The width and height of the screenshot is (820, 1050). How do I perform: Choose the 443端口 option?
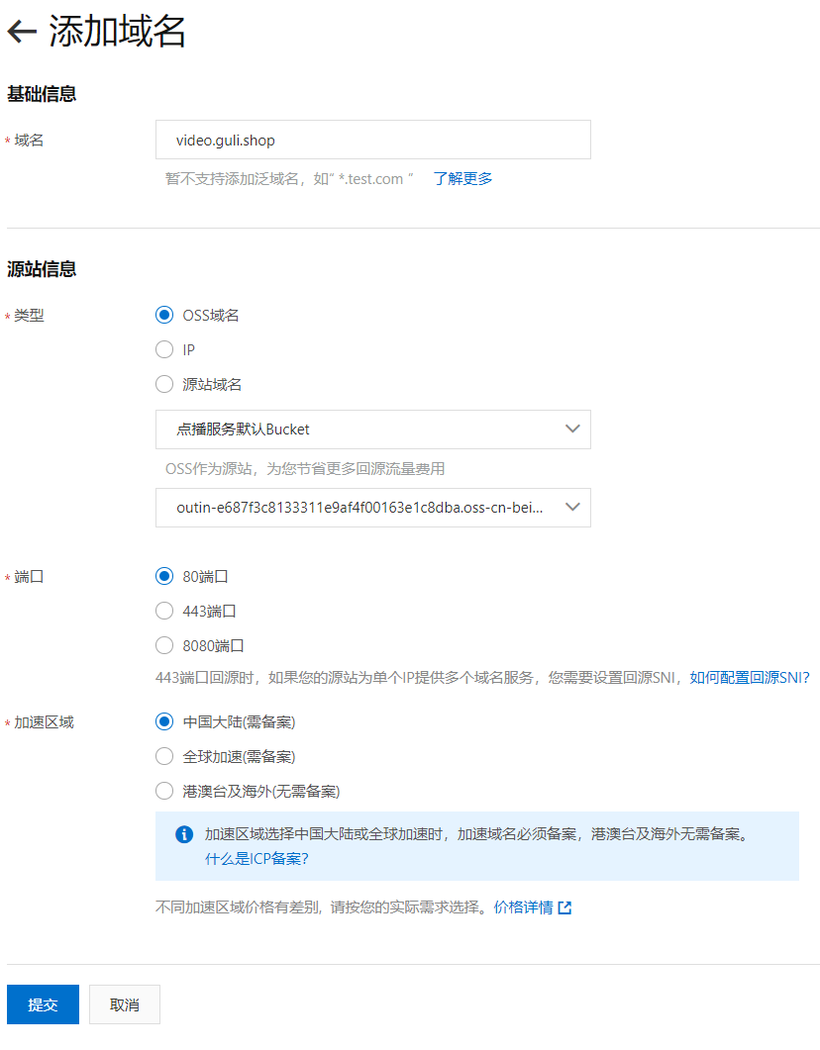(x=164, y=612)
